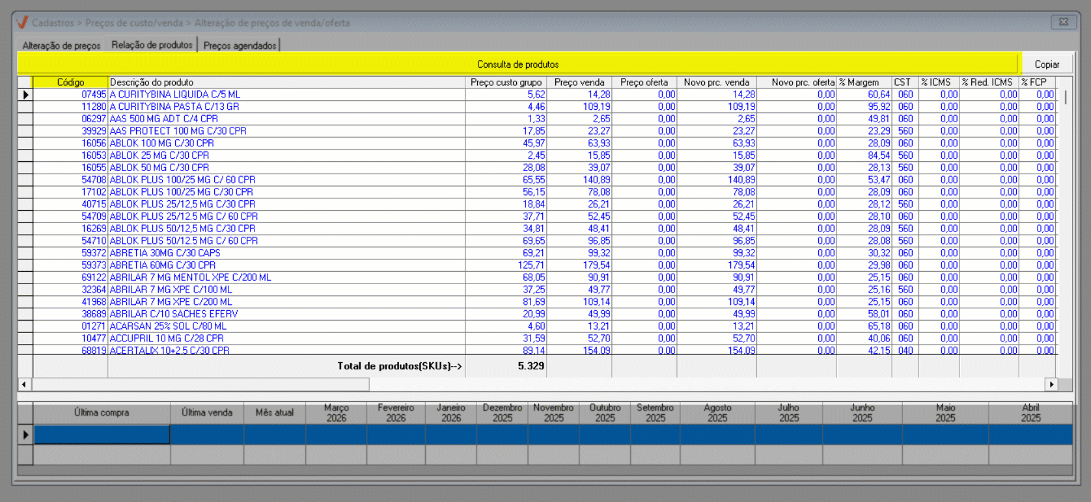Close the price change window
The image size is (1091, 502).
[x=1063, y=22]
